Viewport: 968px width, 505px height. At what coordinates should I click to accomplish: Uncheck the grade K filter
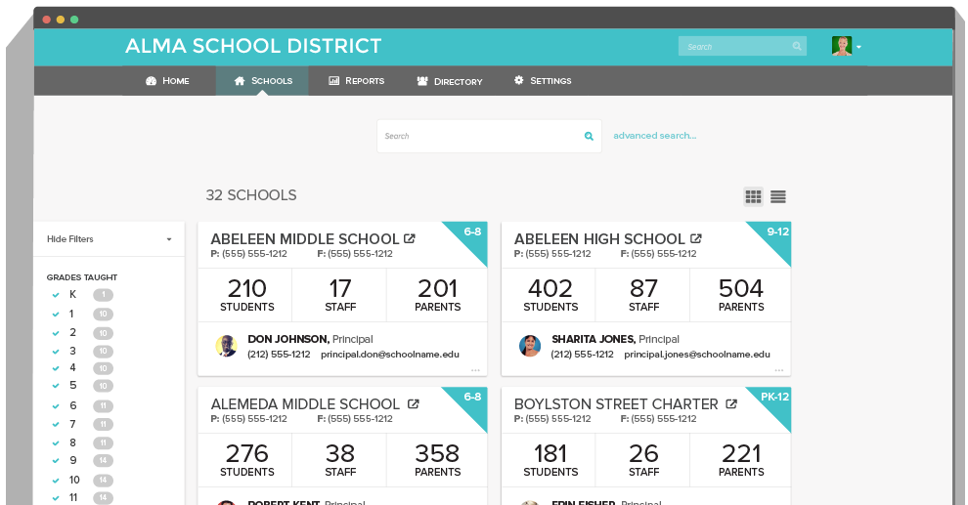(56, 295)
